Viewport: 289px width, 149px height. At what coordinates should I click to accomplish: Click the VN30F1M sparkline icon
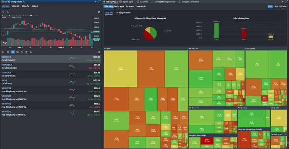click(72, 90)
